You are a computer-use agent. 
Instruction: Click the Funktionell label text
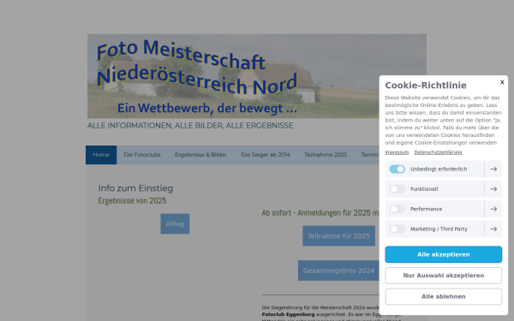(424, 189)
